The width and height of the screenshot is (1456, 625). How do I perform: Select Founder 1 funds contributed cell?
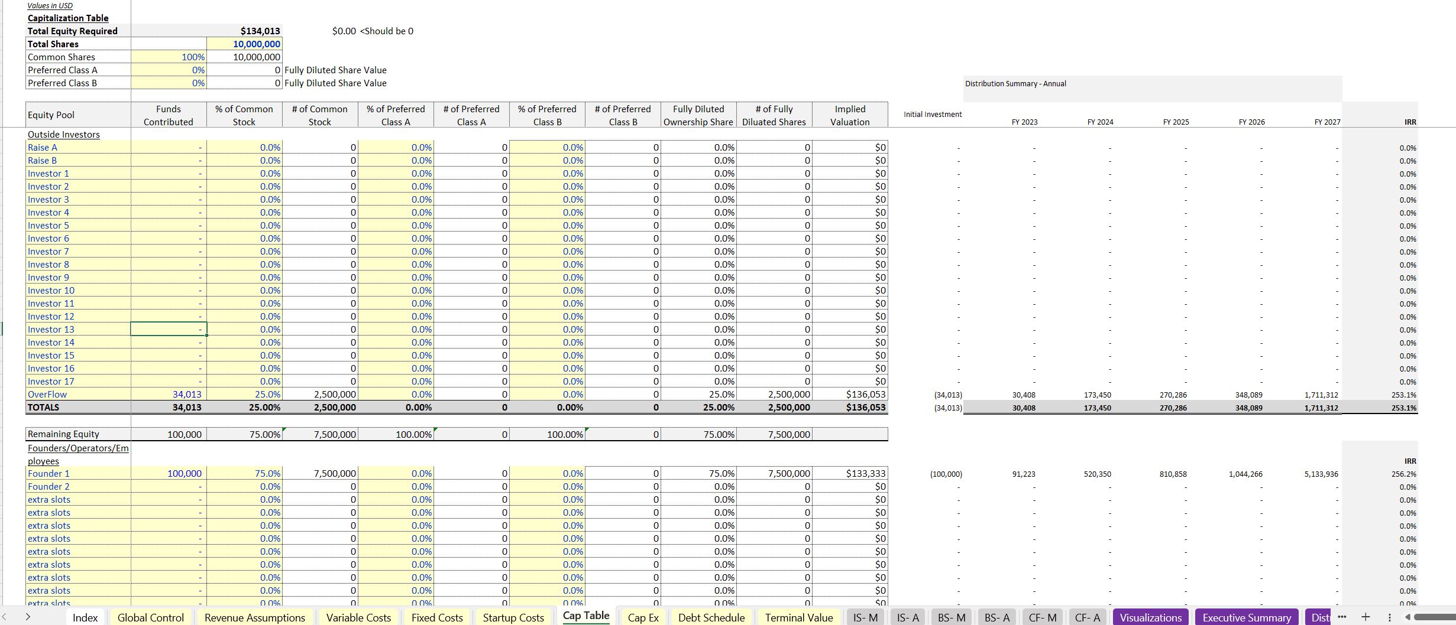tap(169, 473)
